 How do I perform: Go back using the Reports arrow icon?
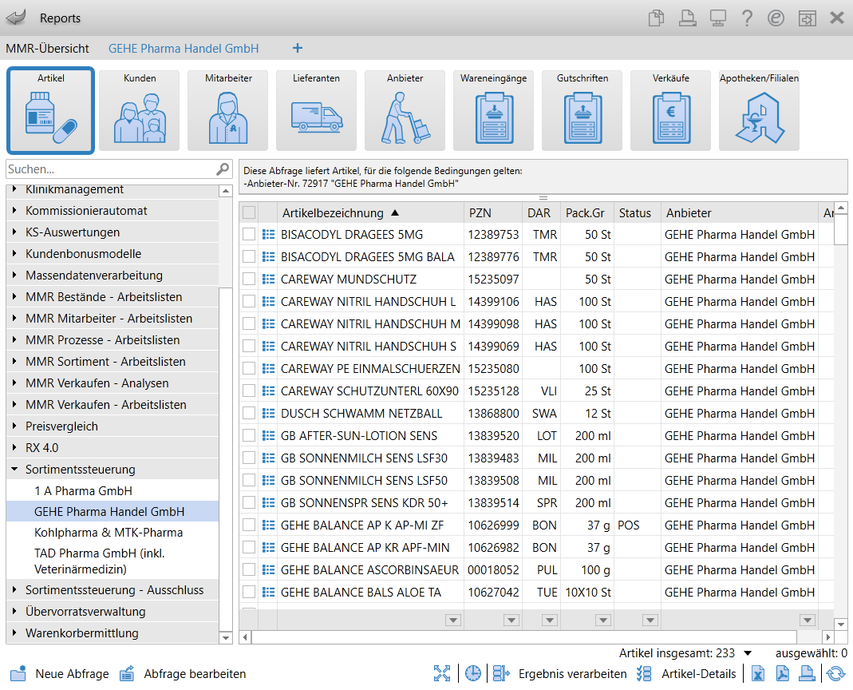tap(16, 18)
